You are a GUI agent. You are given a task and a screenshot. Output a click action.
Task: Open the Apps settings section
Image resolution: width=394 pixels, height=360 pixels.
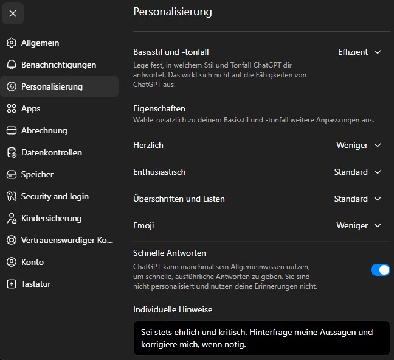60,108
